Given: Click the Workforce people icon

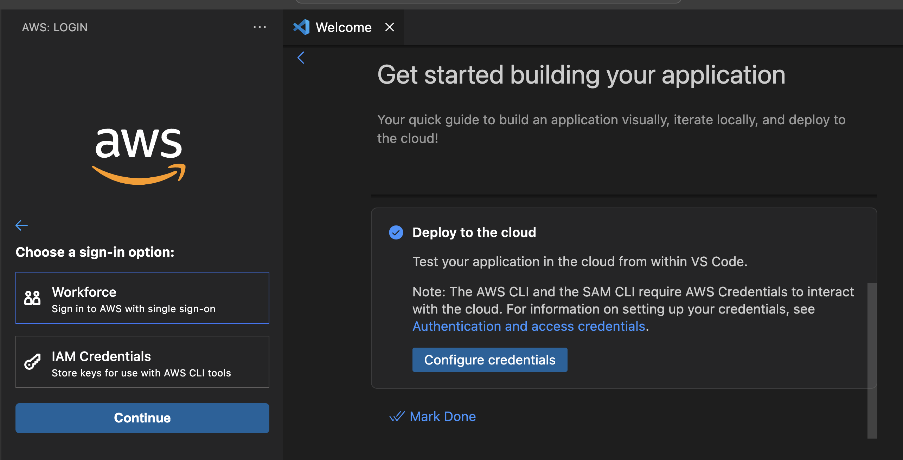Looking at the screenshot, I should coord(32,298).
